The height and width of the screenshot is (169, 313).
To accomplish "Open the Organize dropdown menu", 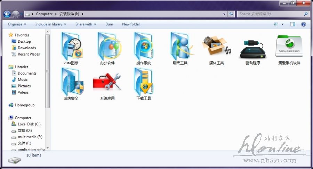I will pos(17,24).
